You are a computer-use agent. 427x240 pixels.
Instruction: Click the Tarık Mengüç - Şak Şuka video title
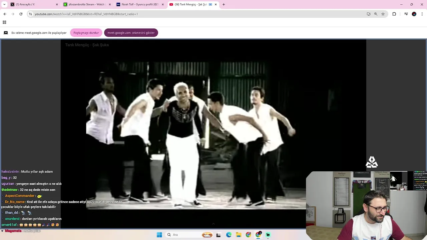tap(87, 45)
